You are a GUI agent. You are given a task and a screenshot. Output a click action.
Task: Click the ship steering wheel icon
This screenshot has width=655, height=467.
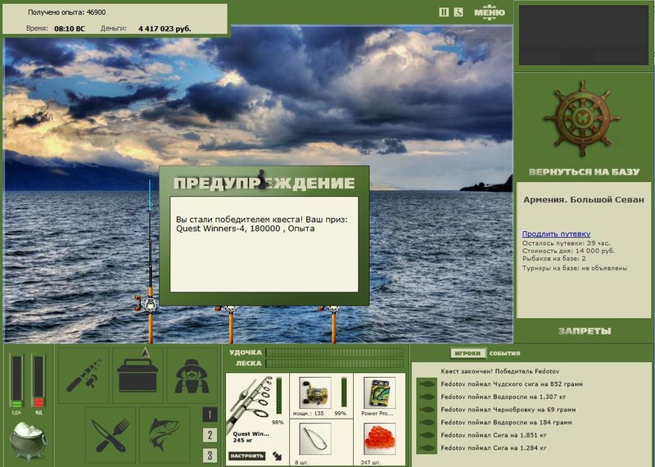click(x=582, y=119)
